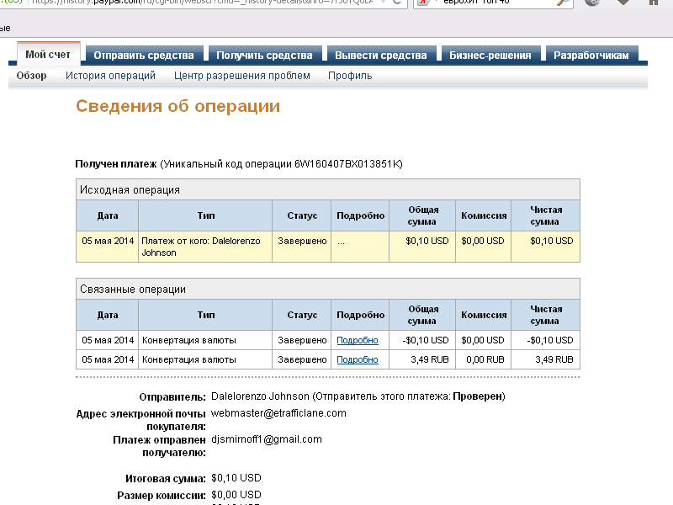Screen dimensions: 673x505
Task: Select the Общая сумма -$0,10 USD conversion value
Action: point(426,340)
